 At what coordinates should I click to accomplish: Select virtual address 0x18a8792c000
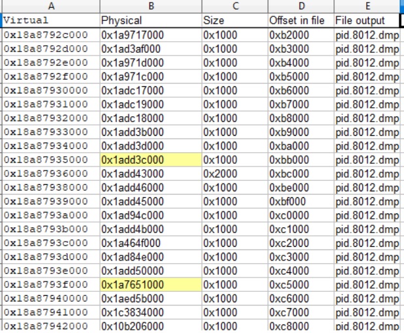pos(51,35)
